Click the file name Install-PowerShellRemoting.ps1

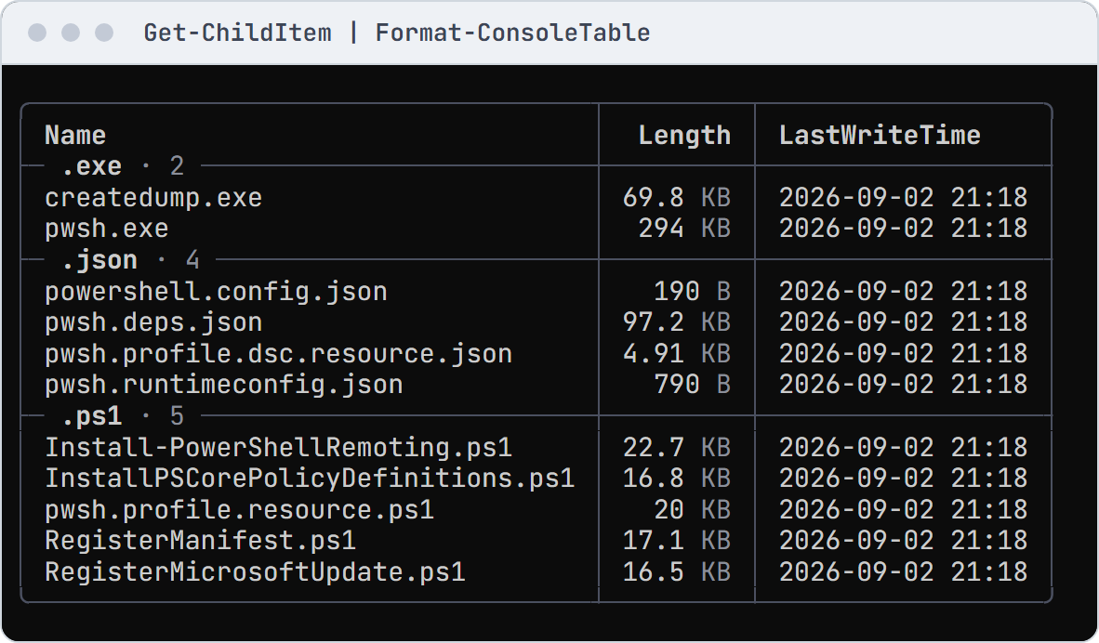(x=278, y=447)
